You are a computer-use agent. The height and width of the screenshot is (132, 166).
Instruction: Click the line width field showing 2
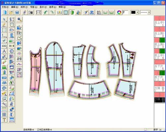coord(125,12)
